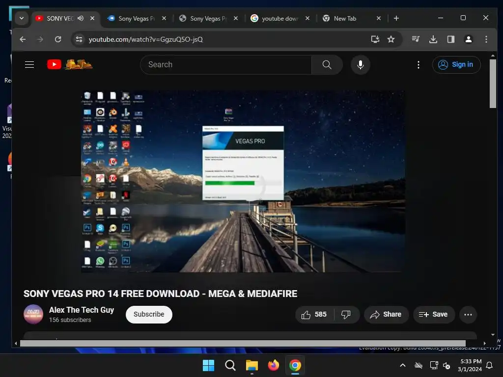Viewport: 503px width, 377px height.
Task: Open Alex The Tech Guy channel avatar
Action: click(33, 314)
